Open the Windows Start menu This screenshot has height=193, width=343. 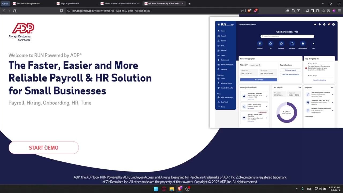point(156,189)
